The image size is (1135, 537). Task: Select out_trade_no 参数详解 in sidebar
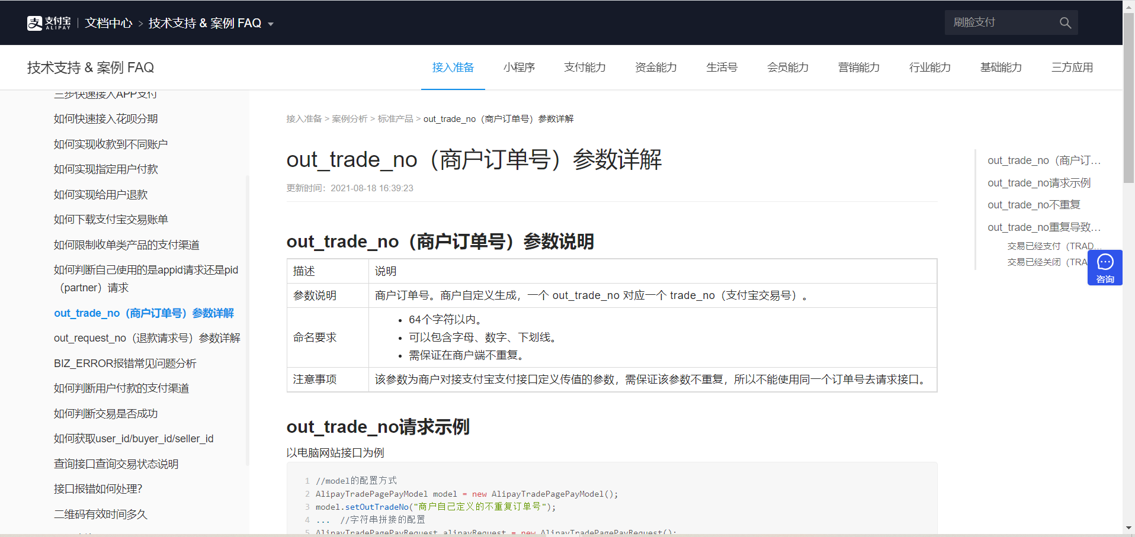[144, 313]
